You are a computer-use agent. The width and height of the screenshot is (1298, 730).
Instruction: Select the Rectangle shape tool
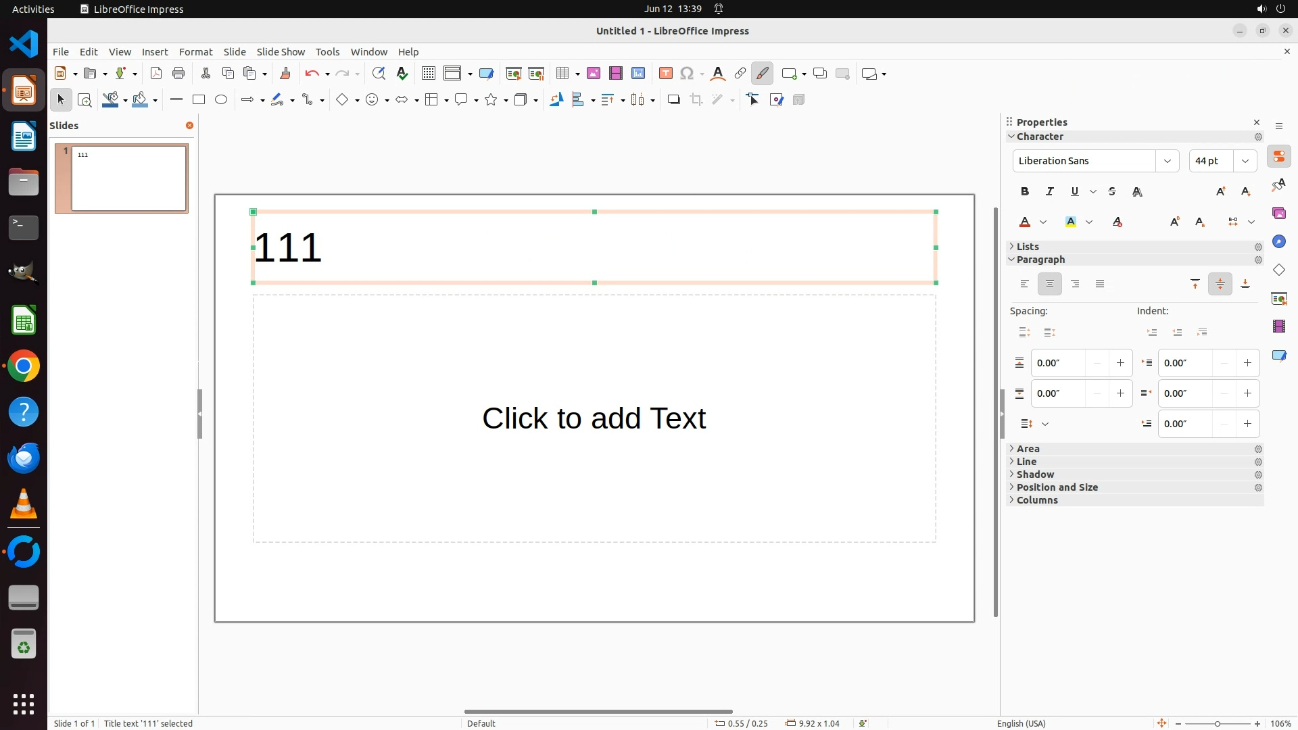199,100
